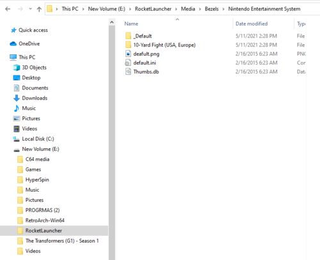Open RetroArch-Win64 folder in sidebar
The height and width of the screenshot is (260, 320).
point(45,220)
